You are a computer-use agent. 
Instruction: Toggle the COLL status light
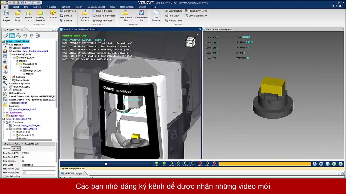coord(164,164)
